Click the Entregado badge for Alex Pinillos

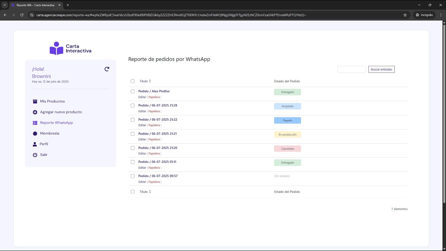pos(287,92)
